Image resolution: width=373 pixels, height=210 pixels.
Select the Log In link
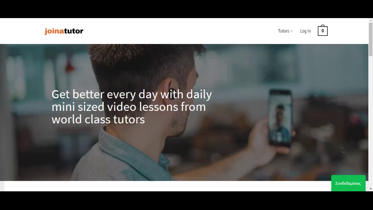305,31
